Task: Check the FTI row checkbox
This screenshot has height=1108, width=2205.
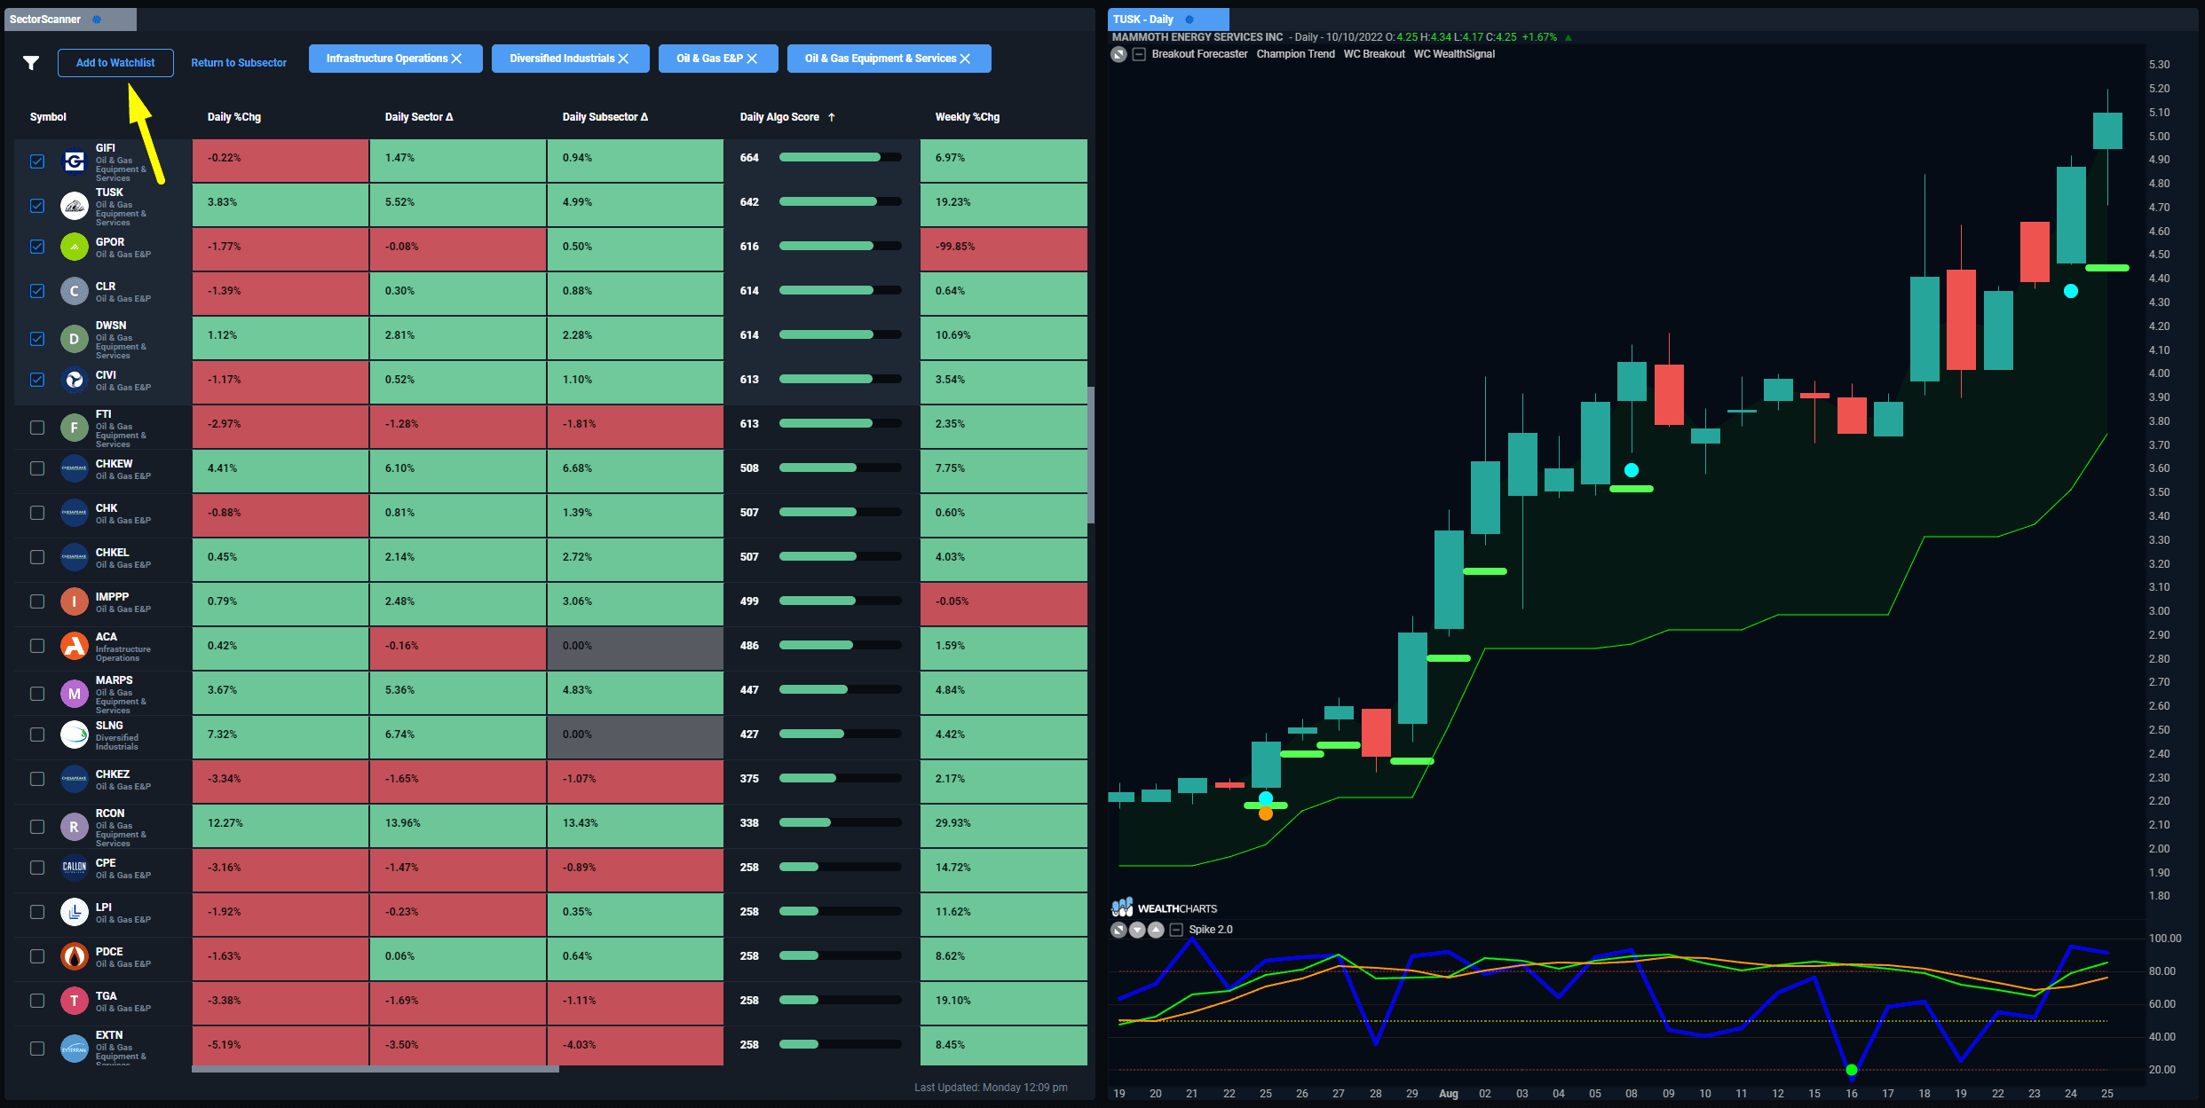Action: tap(37, 428)
